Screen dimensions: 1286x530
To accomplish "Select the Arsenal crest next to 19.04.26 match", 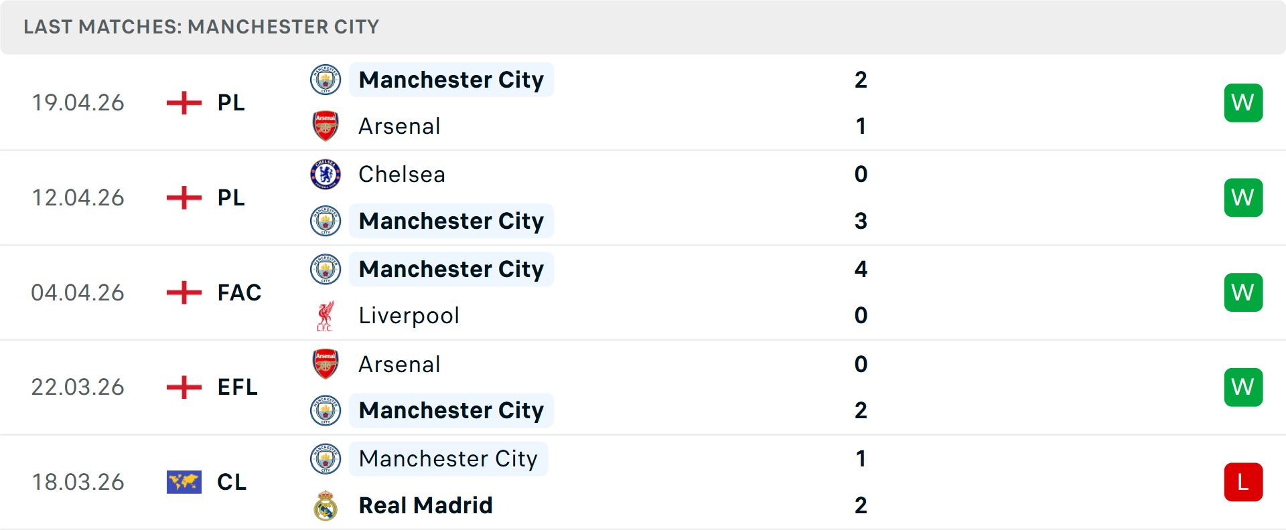I will [326, 126].
